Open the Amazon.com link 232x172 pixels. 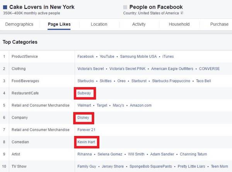click(141, 105)
